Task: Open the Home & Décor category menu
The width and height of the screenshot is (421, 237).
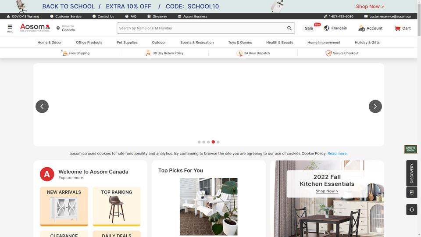Action: point(50,43)
